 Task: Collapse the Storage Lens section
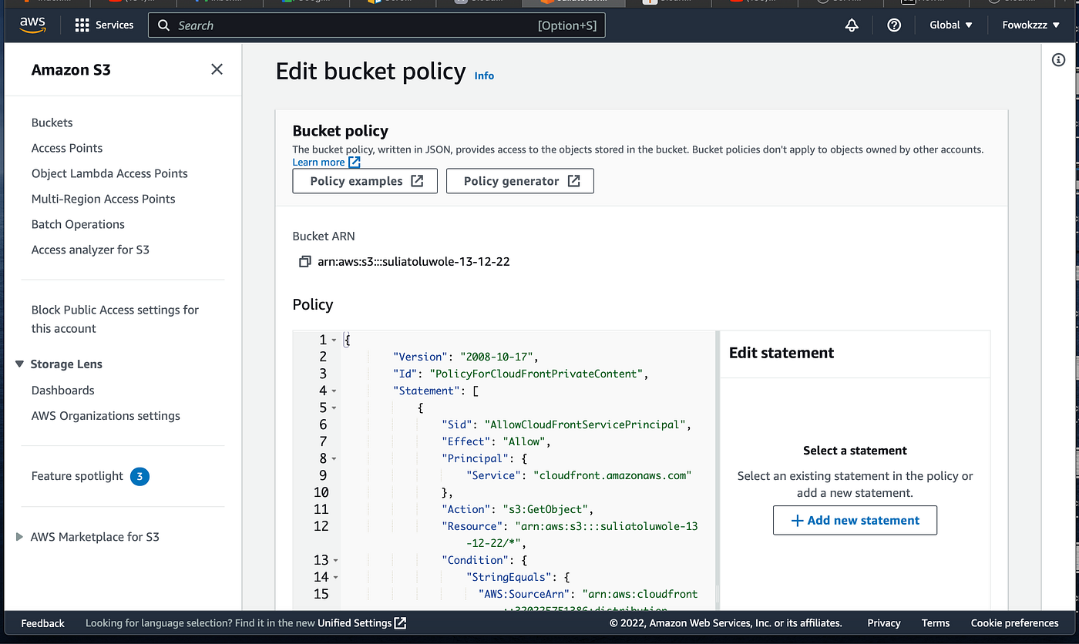pos(20,364)
